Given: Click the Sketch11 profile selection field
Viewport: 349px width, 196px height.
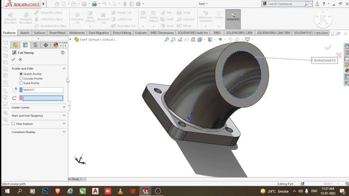Looking at the screenshot, I should coord(43,90).
